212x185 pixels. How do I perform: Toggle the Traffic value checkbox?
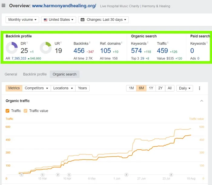pos(26,111)
